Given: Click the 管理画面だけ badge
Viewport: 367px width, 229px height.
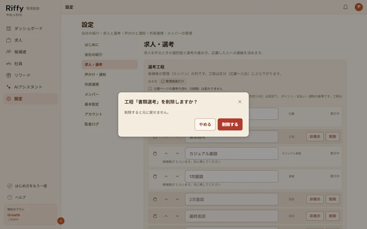Looking at the screenshot, I should coord(172,82).
